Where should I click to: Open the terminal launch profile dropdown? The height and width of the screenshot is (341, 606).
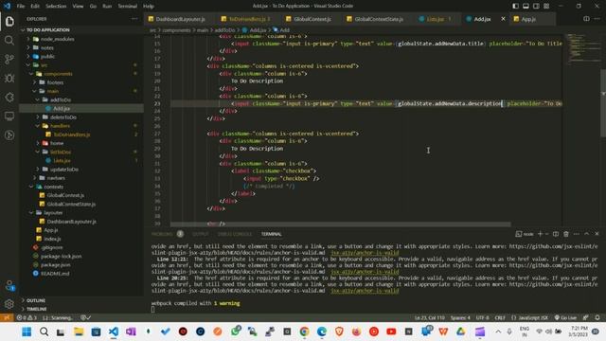pos(547,234)
